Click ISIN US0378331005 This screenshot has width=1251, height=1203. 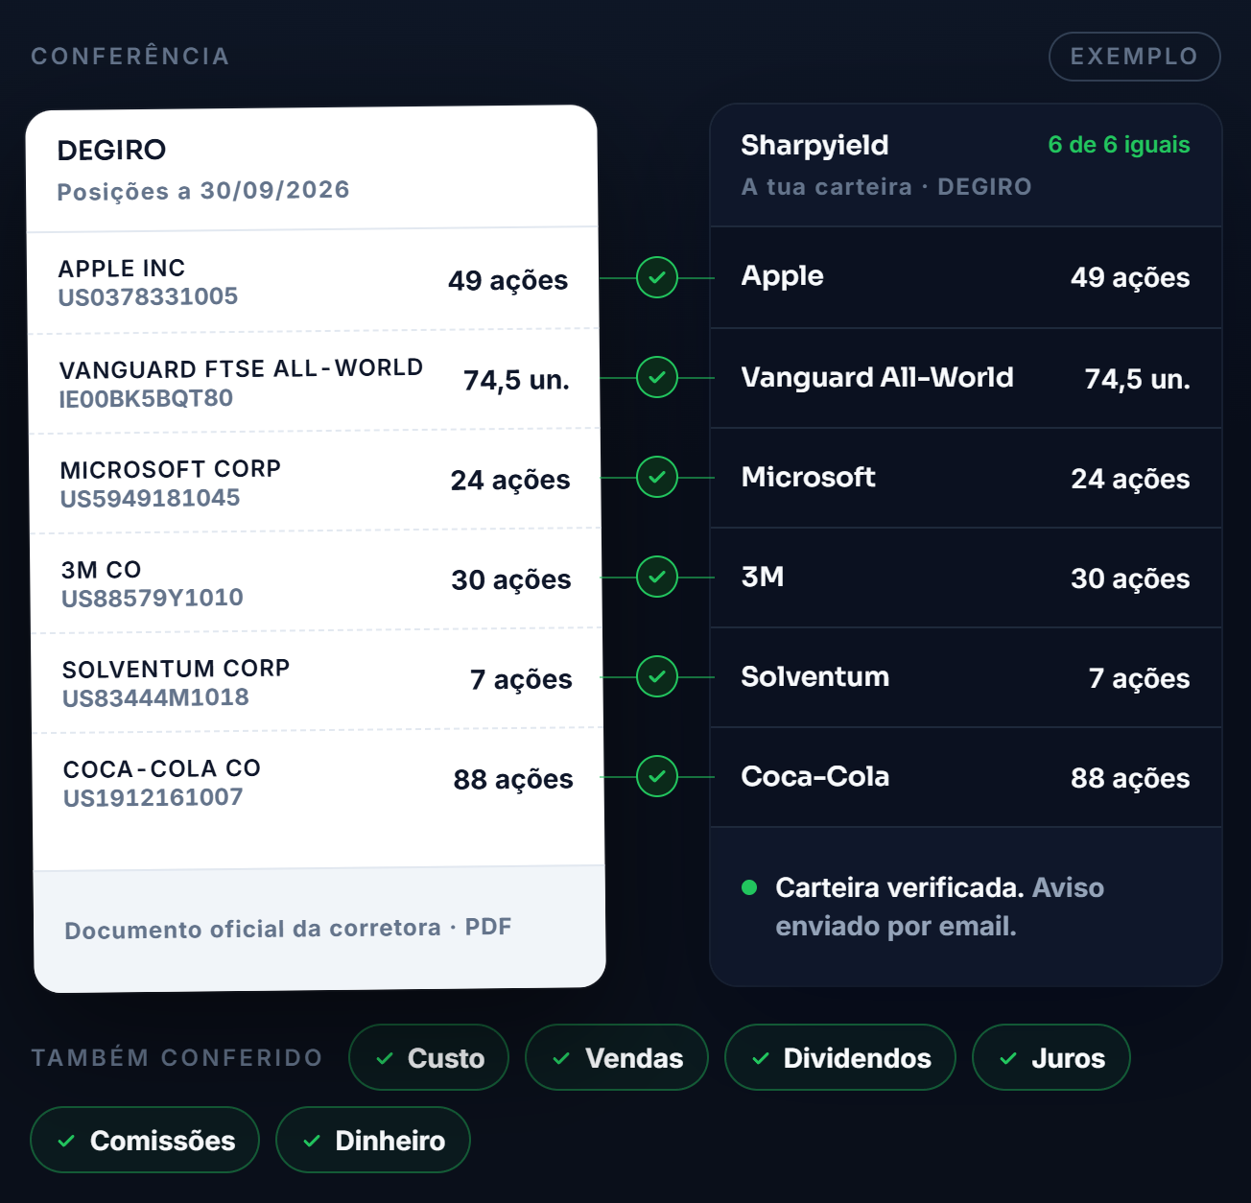click(x=148, y=296)
